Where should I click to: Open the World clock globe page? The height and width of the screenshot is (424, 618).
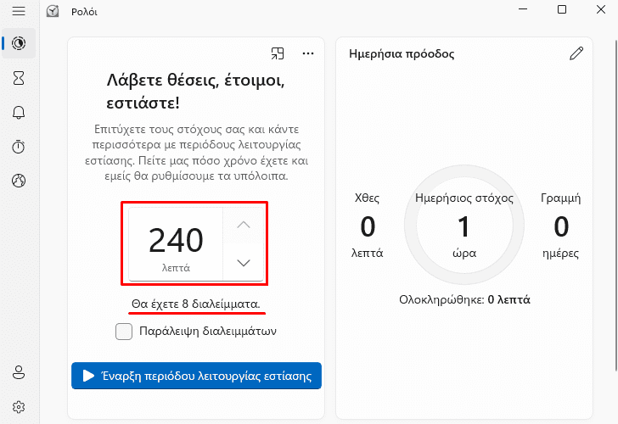19,181
